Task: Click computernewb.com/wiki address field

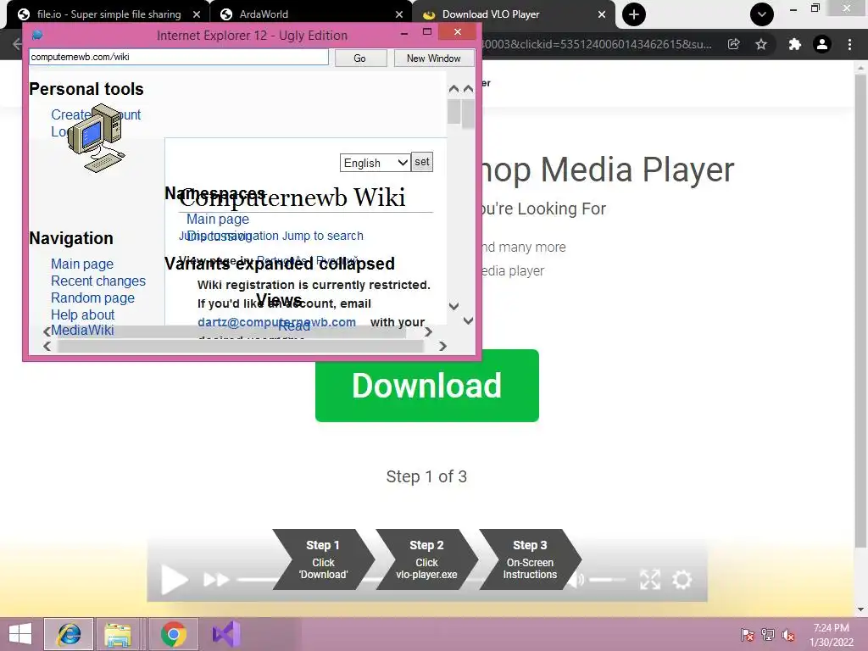Action: pos(178,57)
